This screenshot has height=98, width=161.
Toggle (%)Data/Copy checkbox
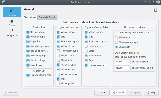[x=58, y=65]
